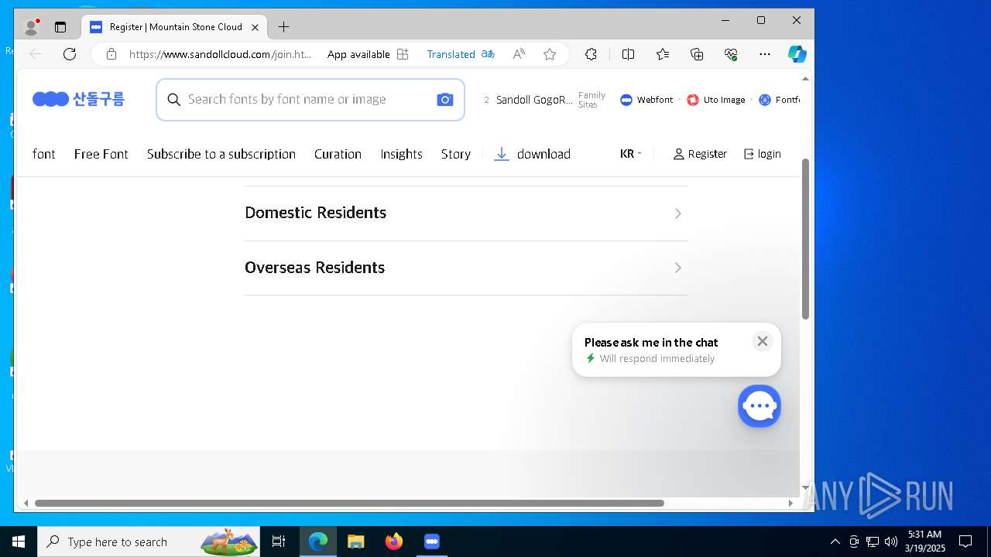Click the vertical page scrollbar
This screenshot has width=991, height=557.
(x=805, y=239)
